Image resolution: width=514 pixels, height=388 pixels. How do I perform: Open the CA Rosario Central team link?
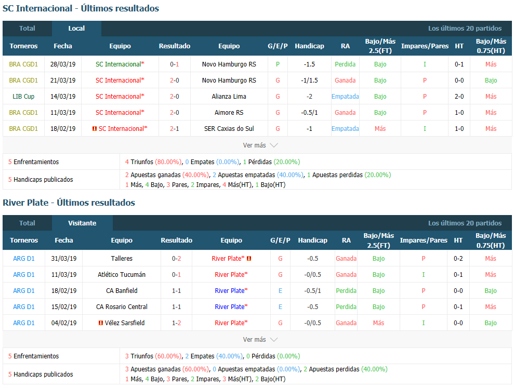pos(122,307)
